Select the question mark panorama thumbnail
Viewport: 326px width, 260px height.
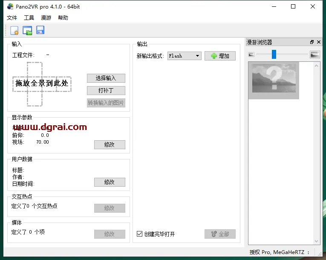[274, 80]
